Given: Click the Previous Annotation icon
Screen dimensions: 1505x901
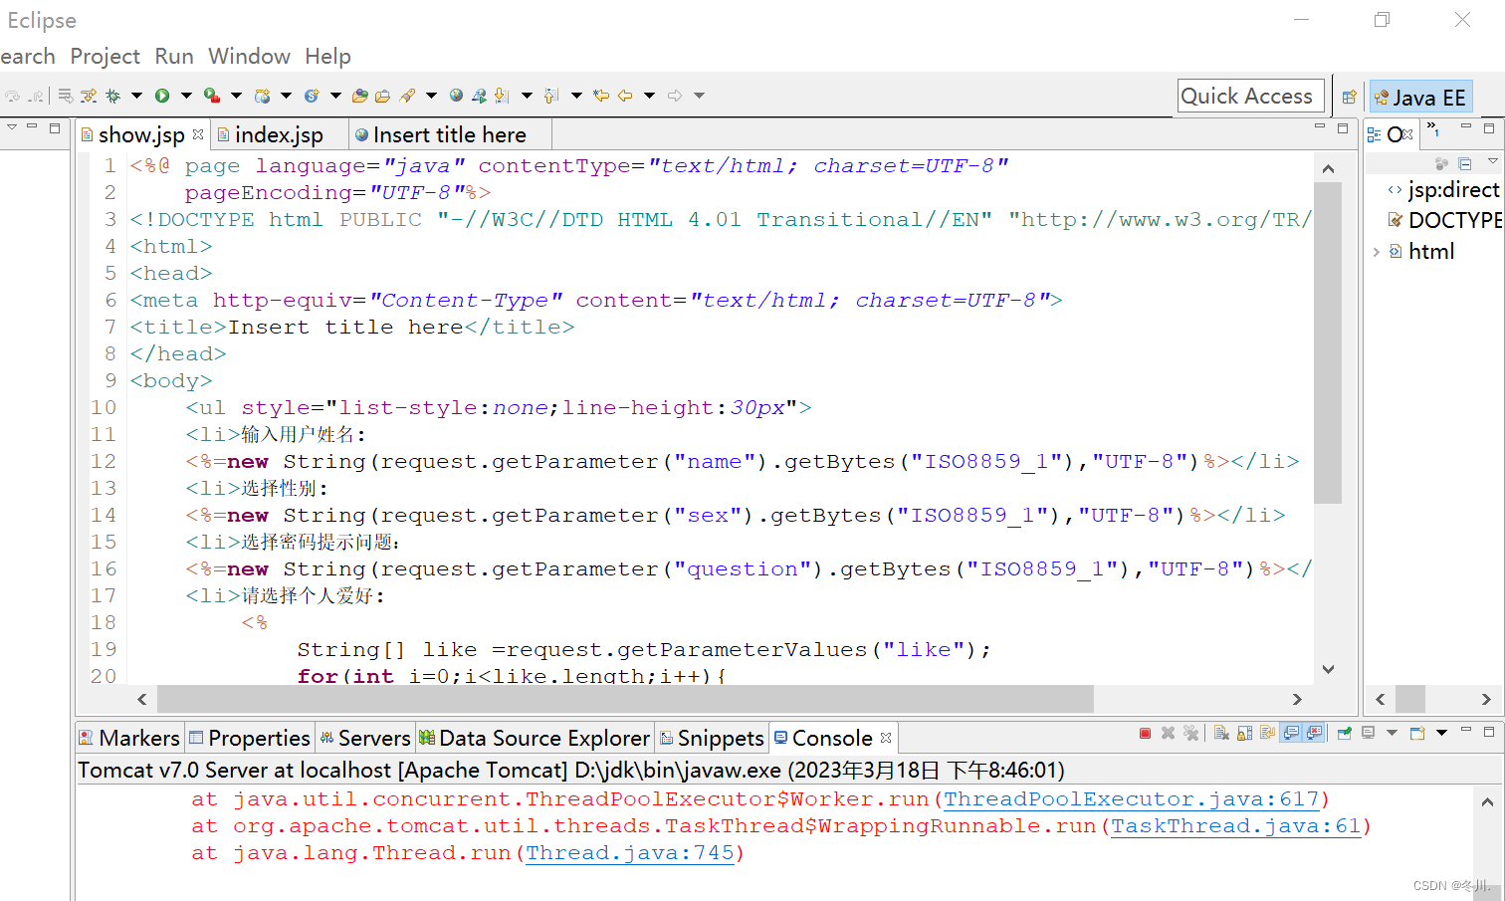Looking at the screenshot, I should 550,96.
